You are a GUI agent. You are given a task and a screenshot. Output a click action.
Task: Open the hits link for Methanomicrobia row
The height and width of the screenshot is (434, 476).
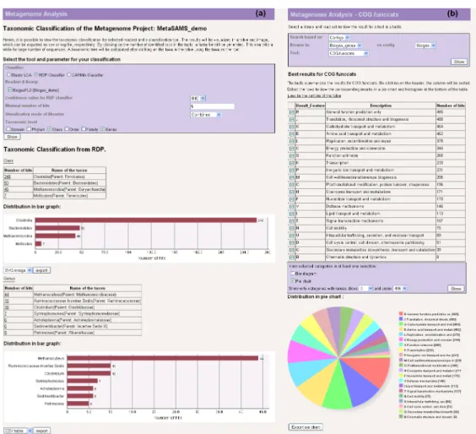7,189
